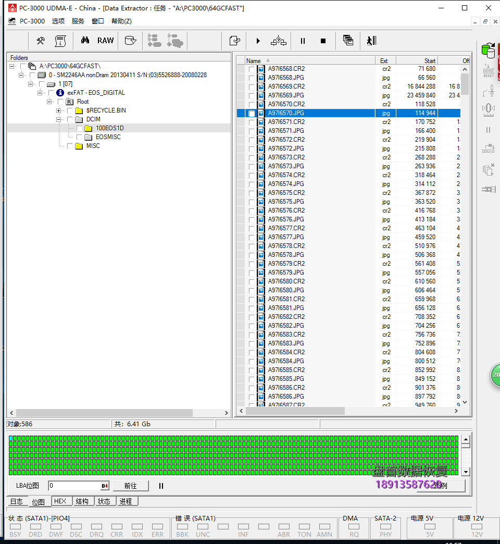The width and height of the screenshot is (500, 544).
Task: Click the folder tree horizontal scrollbar thumb
Action: pyautogui.click(x=104, y=413)
